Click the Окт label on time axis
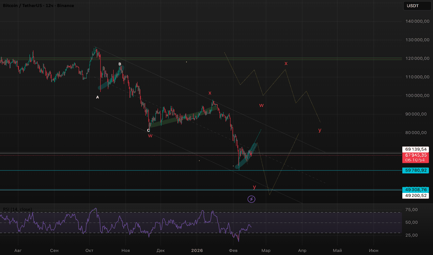 [x=90, y=250]
